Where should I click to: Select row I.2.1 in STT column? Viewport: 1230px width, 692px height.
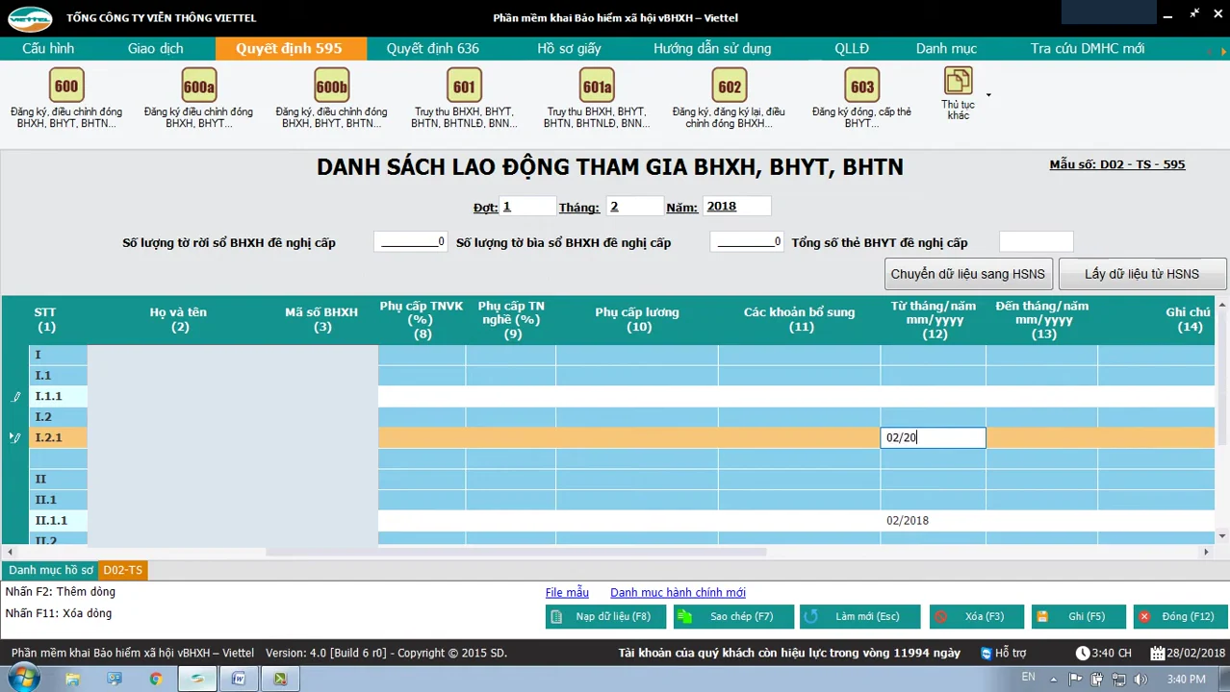[58, 437]
